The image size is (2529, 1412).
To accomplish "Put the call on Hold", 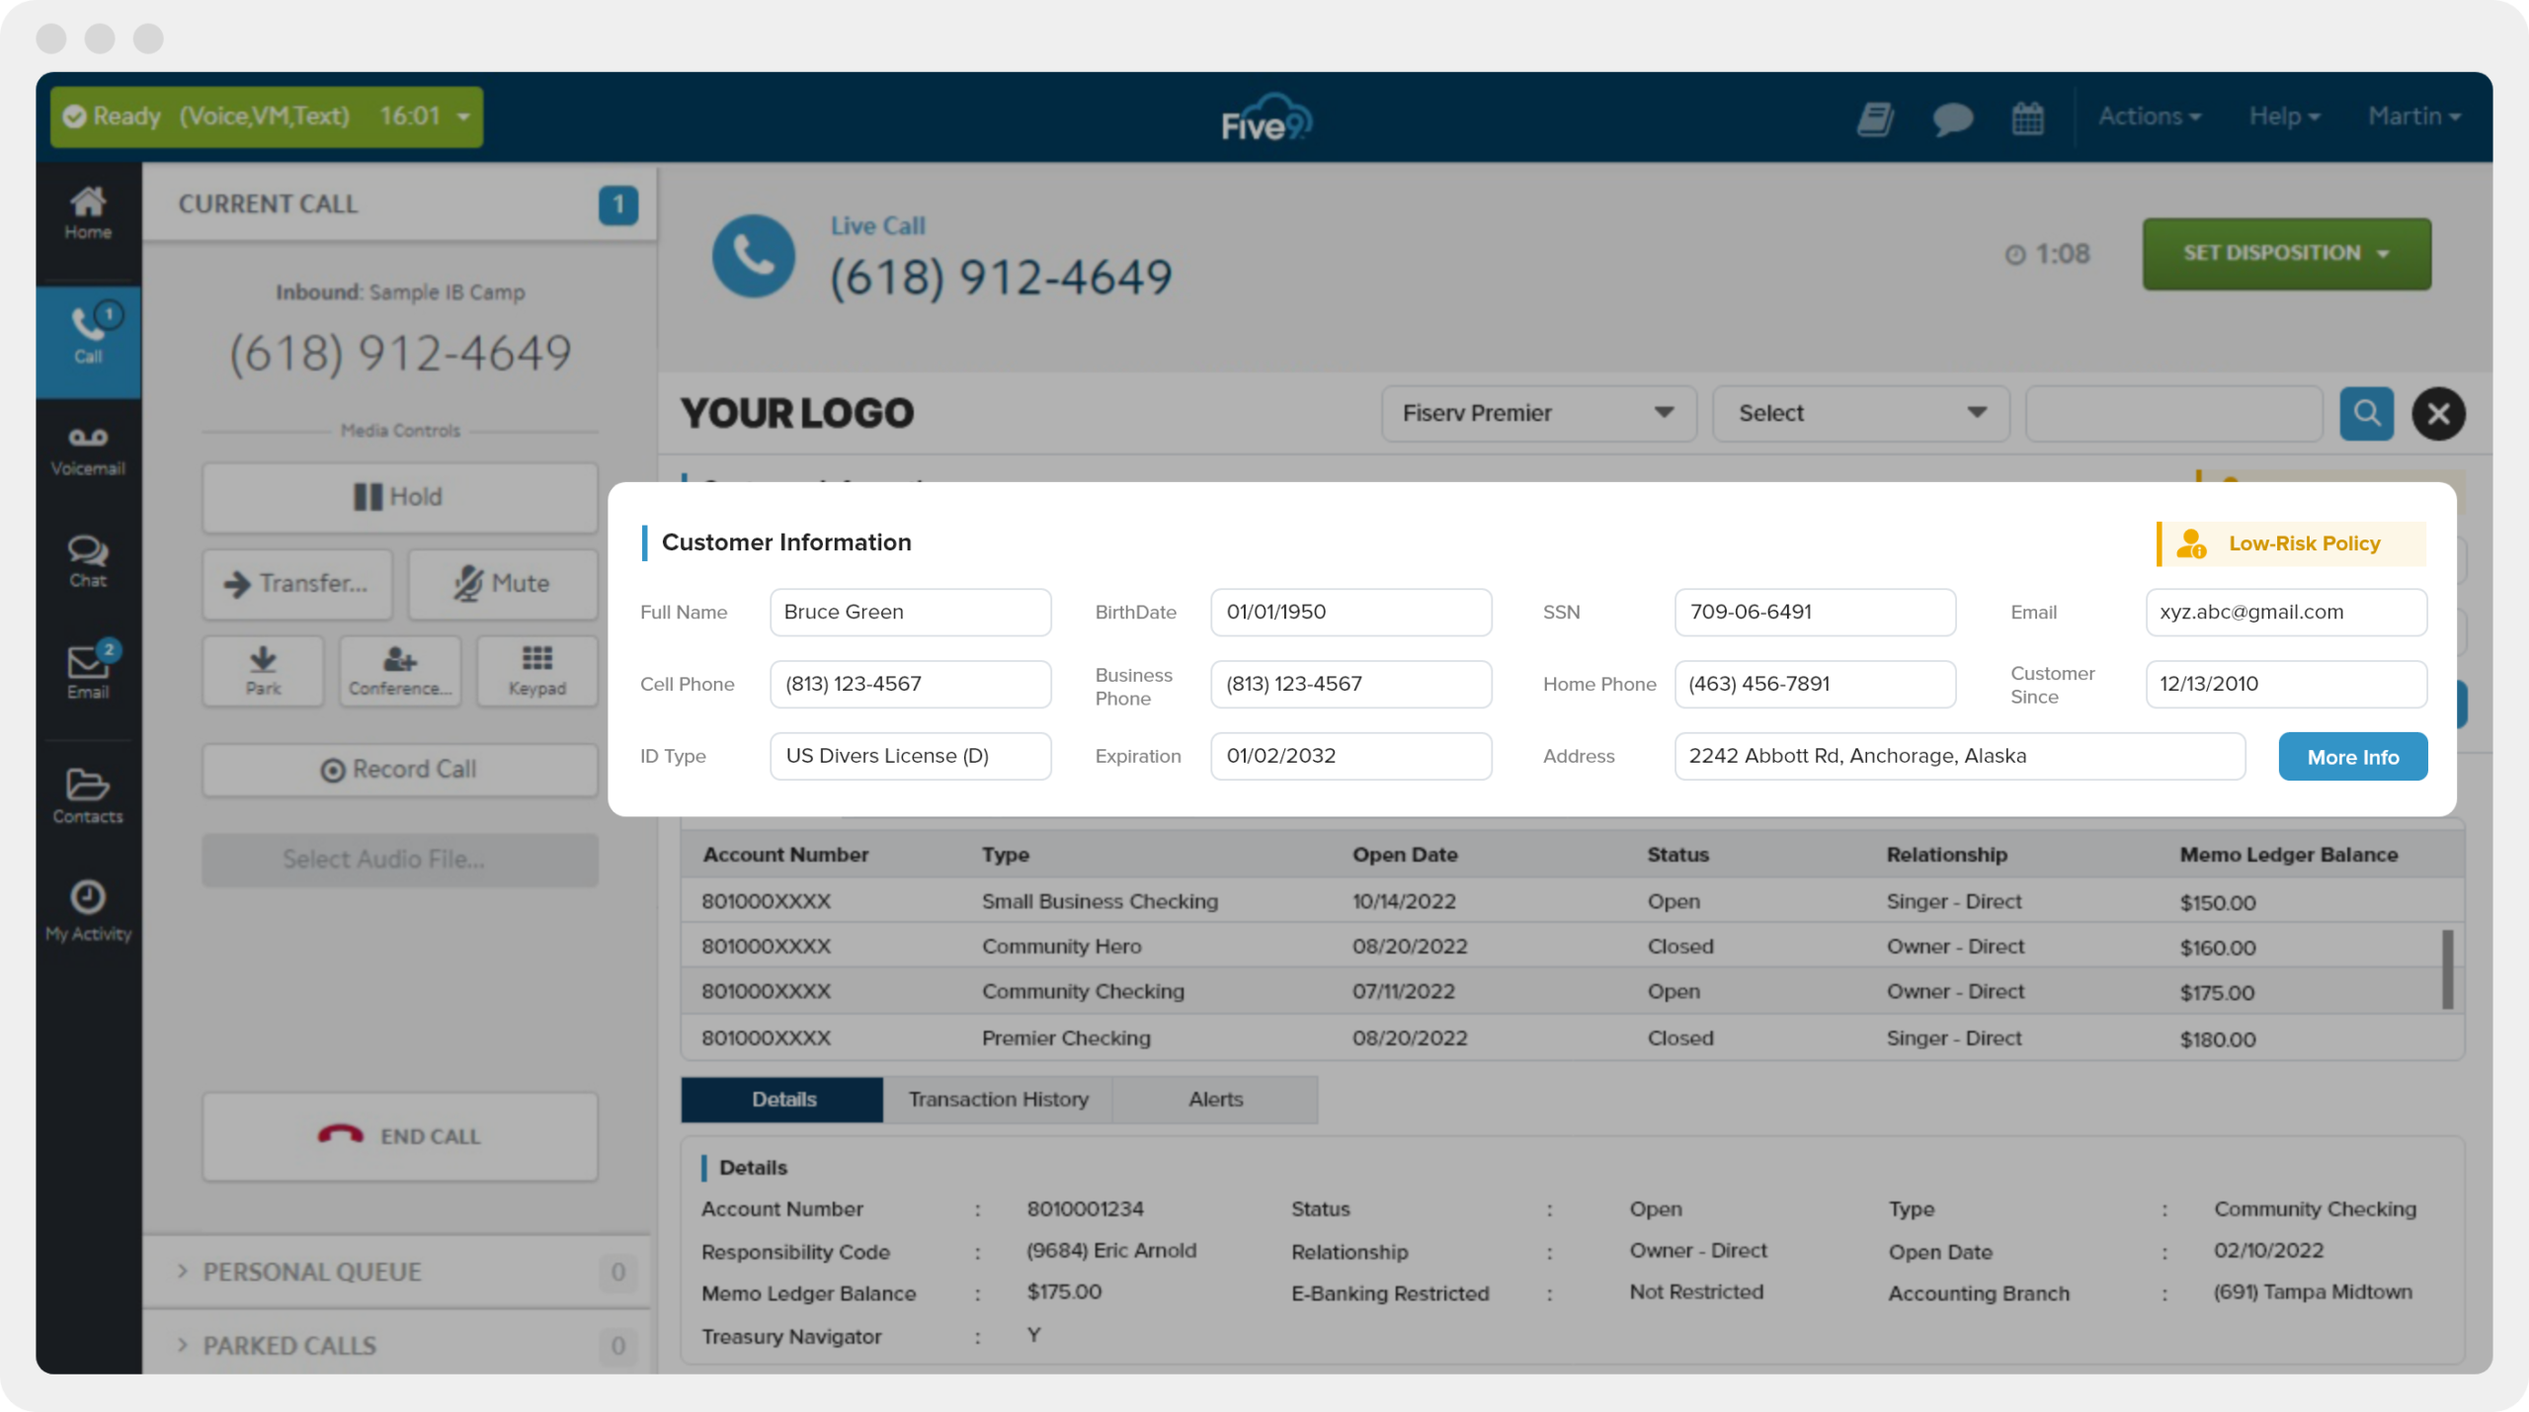I will coord(400,497).
